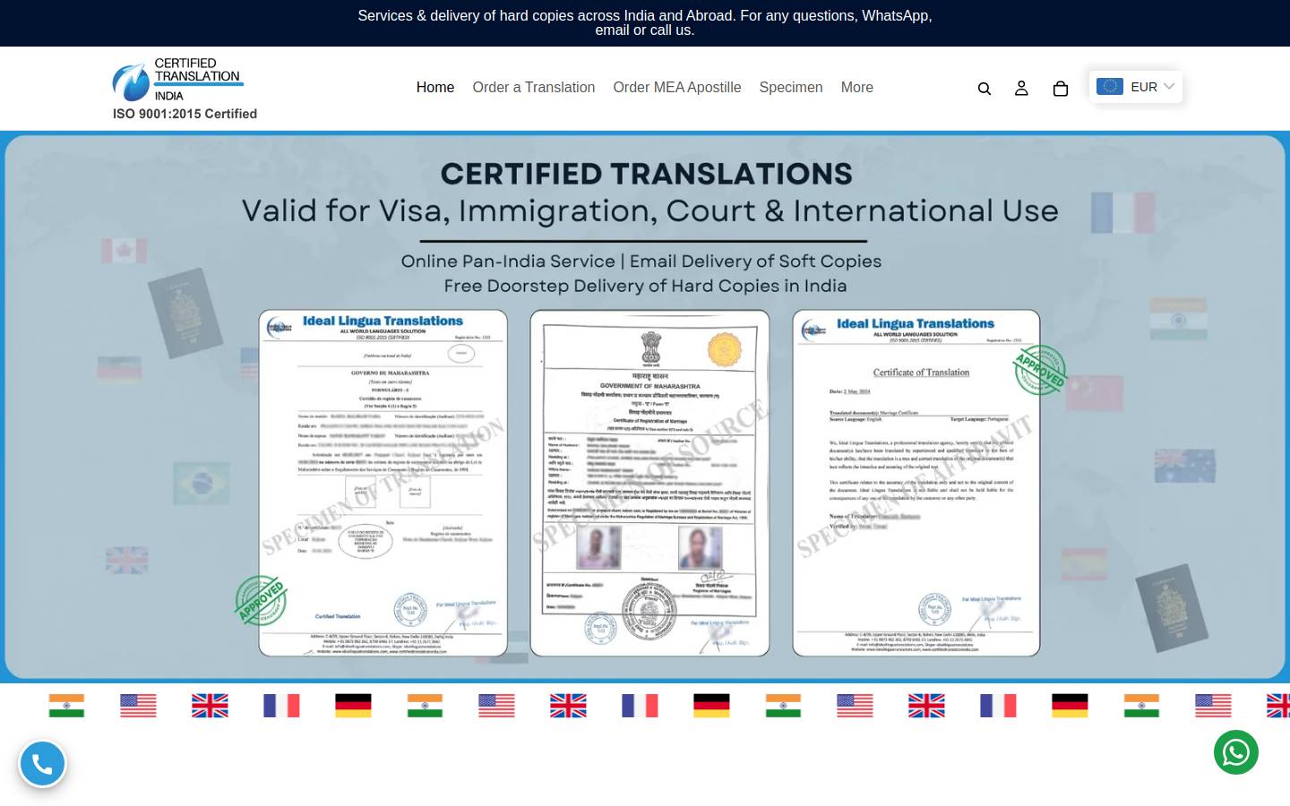Image resolution: width=1290 pixels, height=806 pixels.
Task: Open the shopping cart bag icon
Action: [x=1061, y=89]
